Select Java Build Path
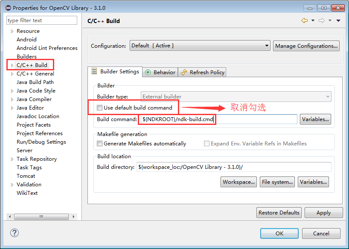This screenshot has width=349, height=249. 35,82
